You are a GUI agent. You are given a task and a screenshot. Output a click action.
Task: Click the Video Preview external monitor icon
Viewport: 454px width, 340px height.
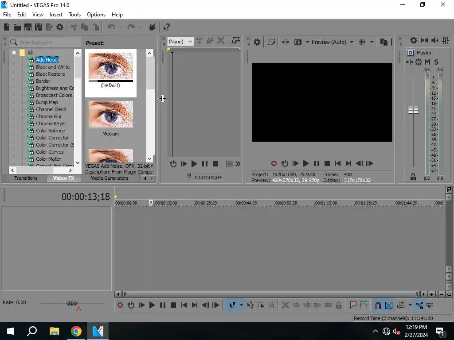(271, 42)
